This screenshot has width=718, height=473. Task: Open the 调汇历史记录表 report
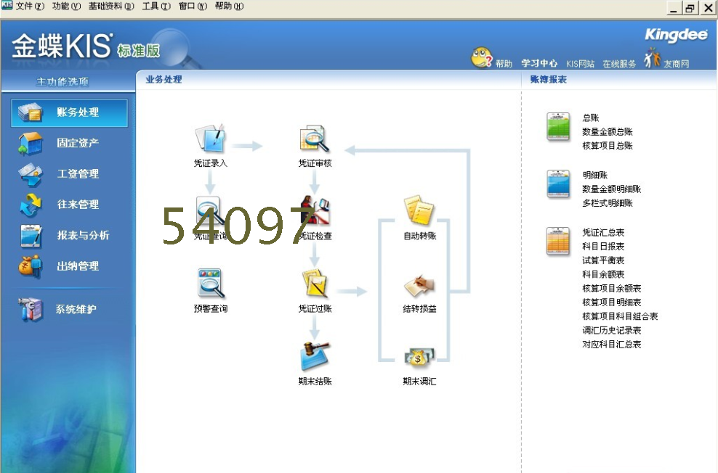pos(611,330)
